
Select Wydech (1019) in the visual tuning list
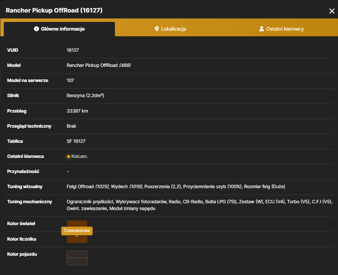(127, 187)
